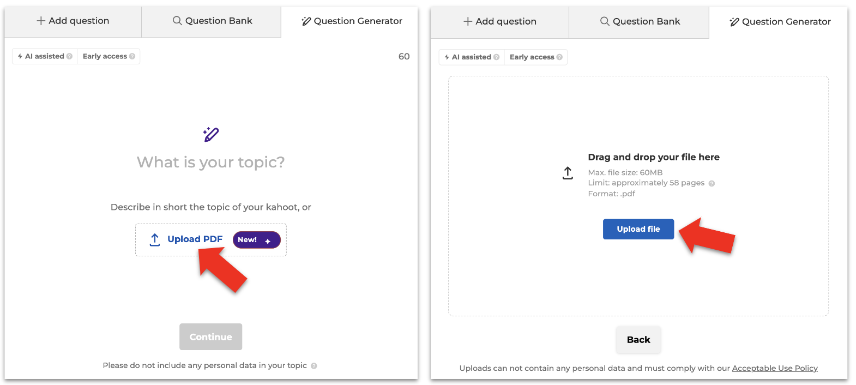Click the help icon beside 58 pages limit
The height and width of the screenshot is (385, 856).
tap(712, 183)
